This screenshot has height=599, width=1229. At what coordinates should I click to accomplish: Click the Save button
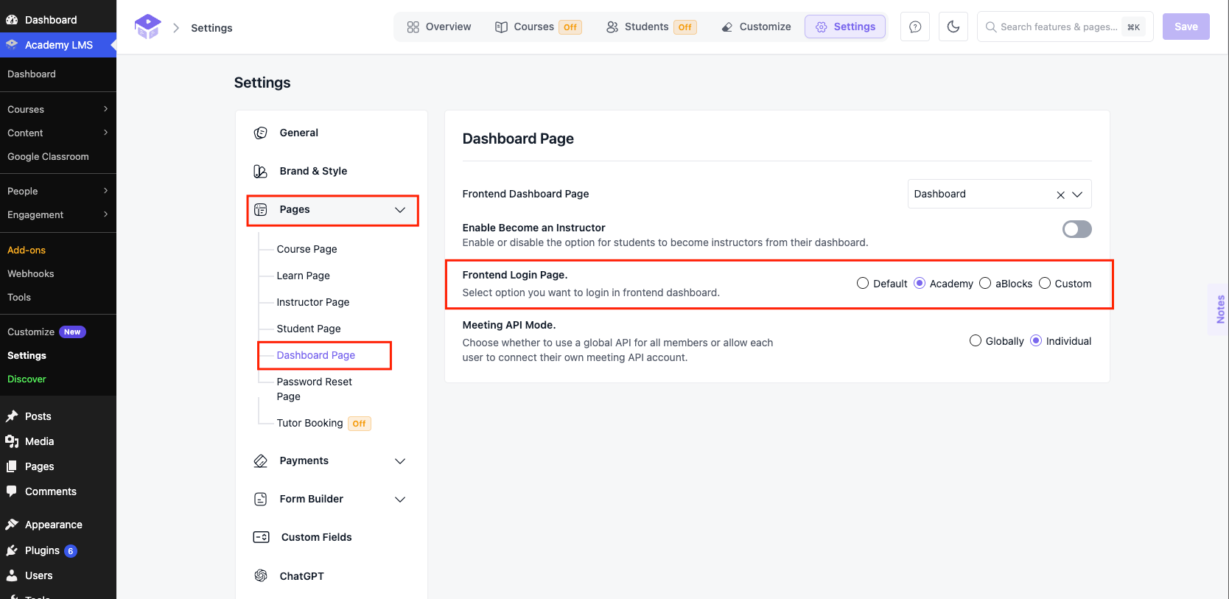(x=1186, y=27)
